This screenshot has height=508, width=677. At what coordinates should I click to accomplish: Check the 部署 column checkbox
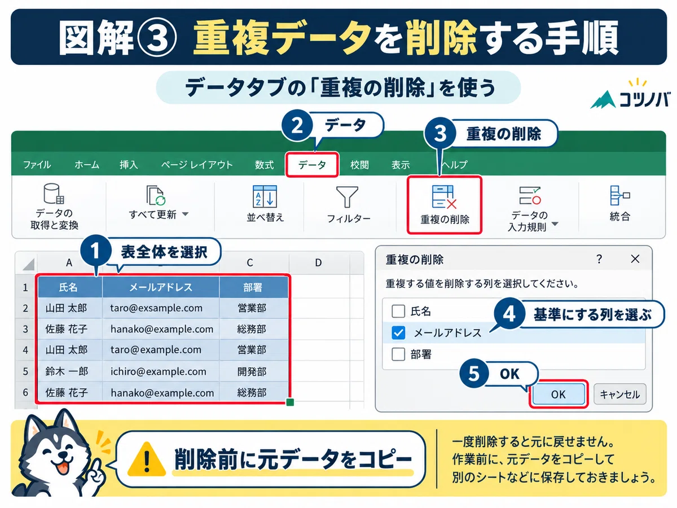398,354
